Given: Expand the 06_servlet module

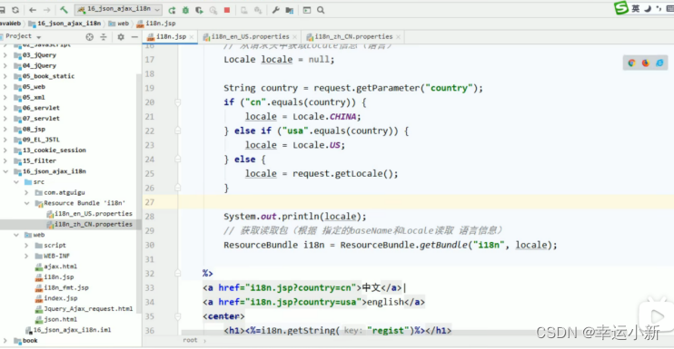Looking at the screenshot, I should coord(5,108).
